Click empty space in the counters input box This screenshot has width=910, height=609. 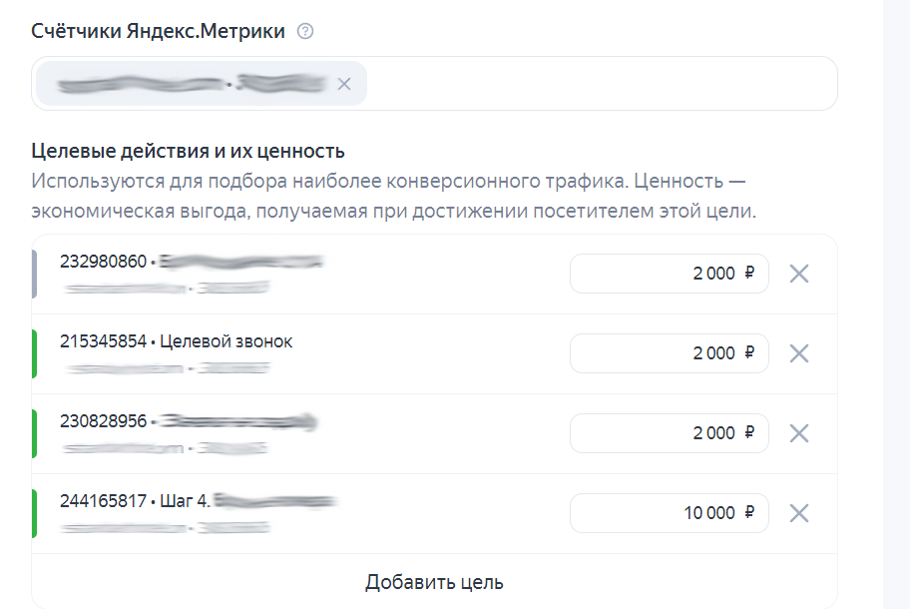point(599,84)
